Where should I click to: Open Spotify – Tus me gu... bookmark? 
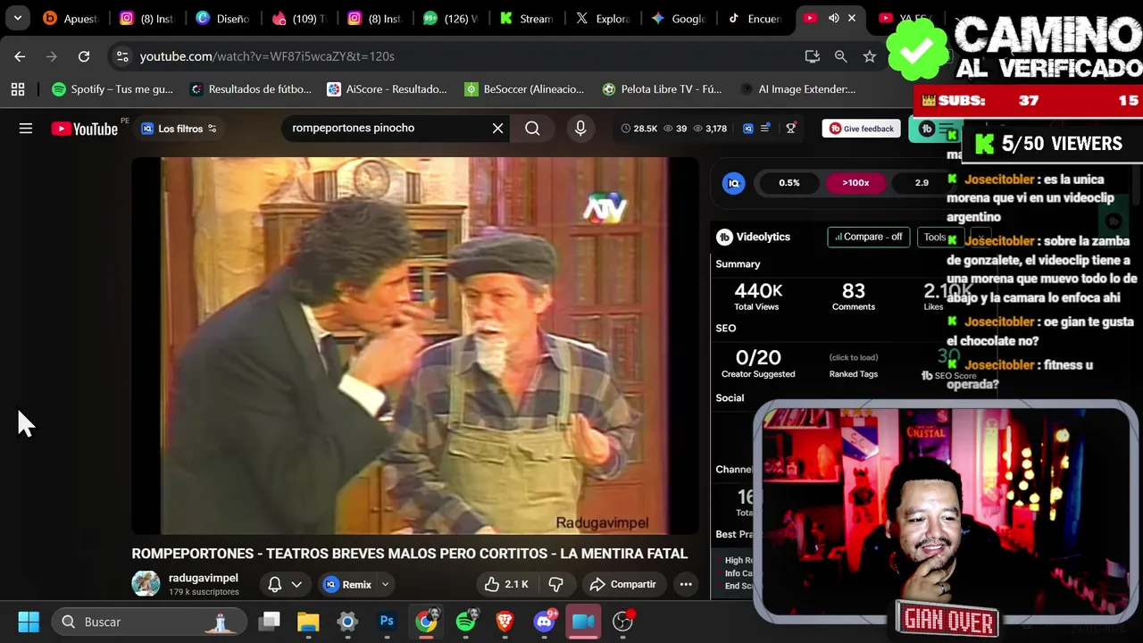(x=113, y=89)
